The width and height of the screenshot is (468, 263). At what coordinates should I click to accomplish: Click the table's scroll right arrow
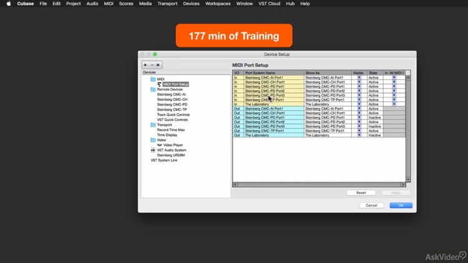(402, 184)
